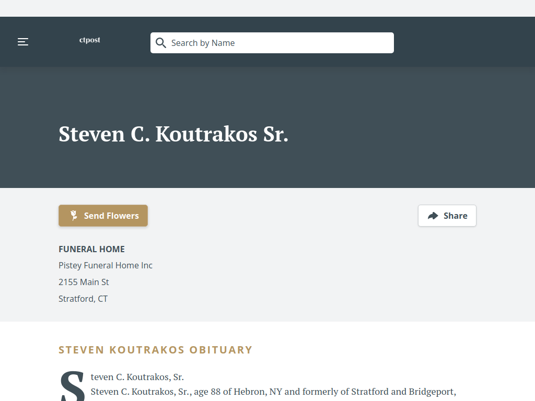
Task: Click the empty banner area below the name
Action: (x=267, y=167)
